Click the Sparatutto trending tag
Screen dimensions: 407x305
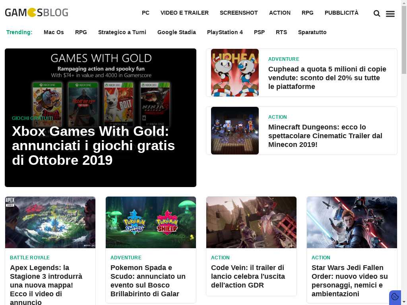(x=312, y=32)
